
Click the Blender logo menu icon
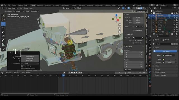tap(2, 5)
